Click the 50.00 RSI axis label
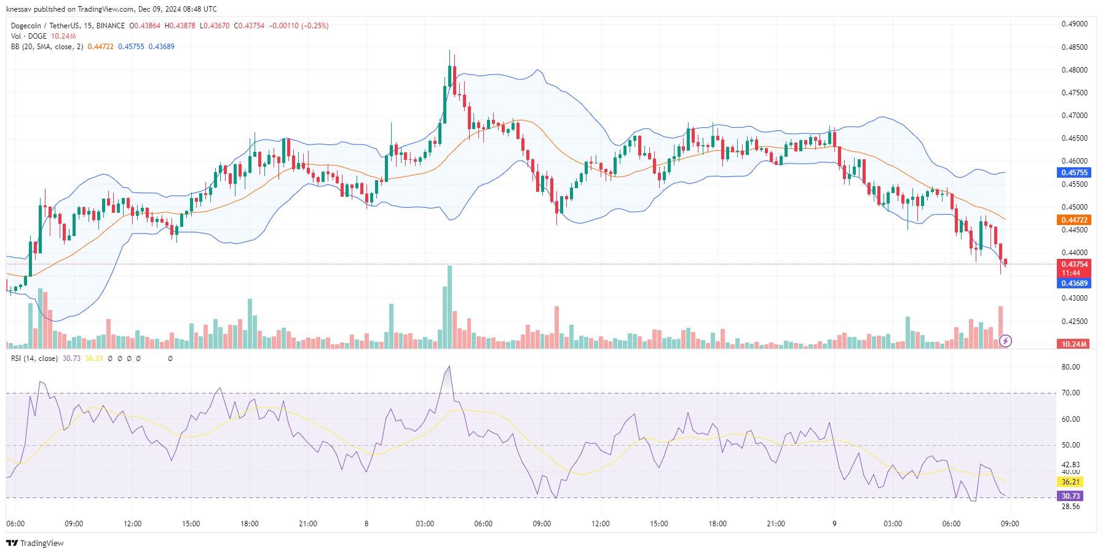Viewport: 1103px width, 554px height. pos(1070,445)
